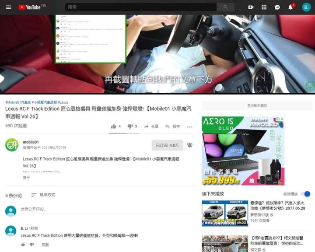Screen dimensions: 315x252
Task: Click the video player area
Action: (157, 54)
